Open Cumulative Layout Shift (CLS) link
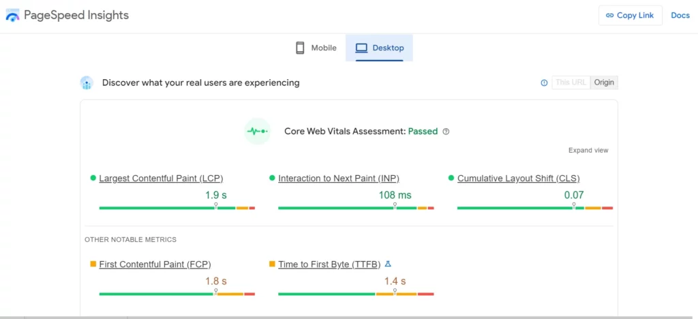 (519, 179)
